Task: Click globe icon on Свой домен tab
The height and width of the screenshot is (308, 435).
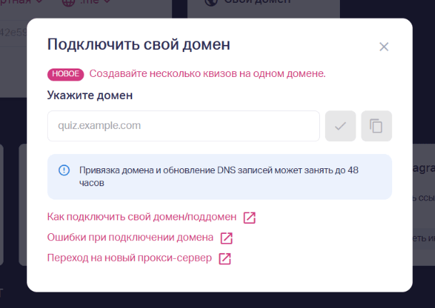Action: 211,2
